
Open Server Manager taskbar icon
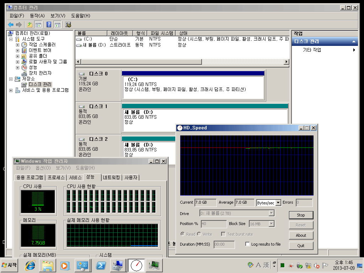(82, 265)
